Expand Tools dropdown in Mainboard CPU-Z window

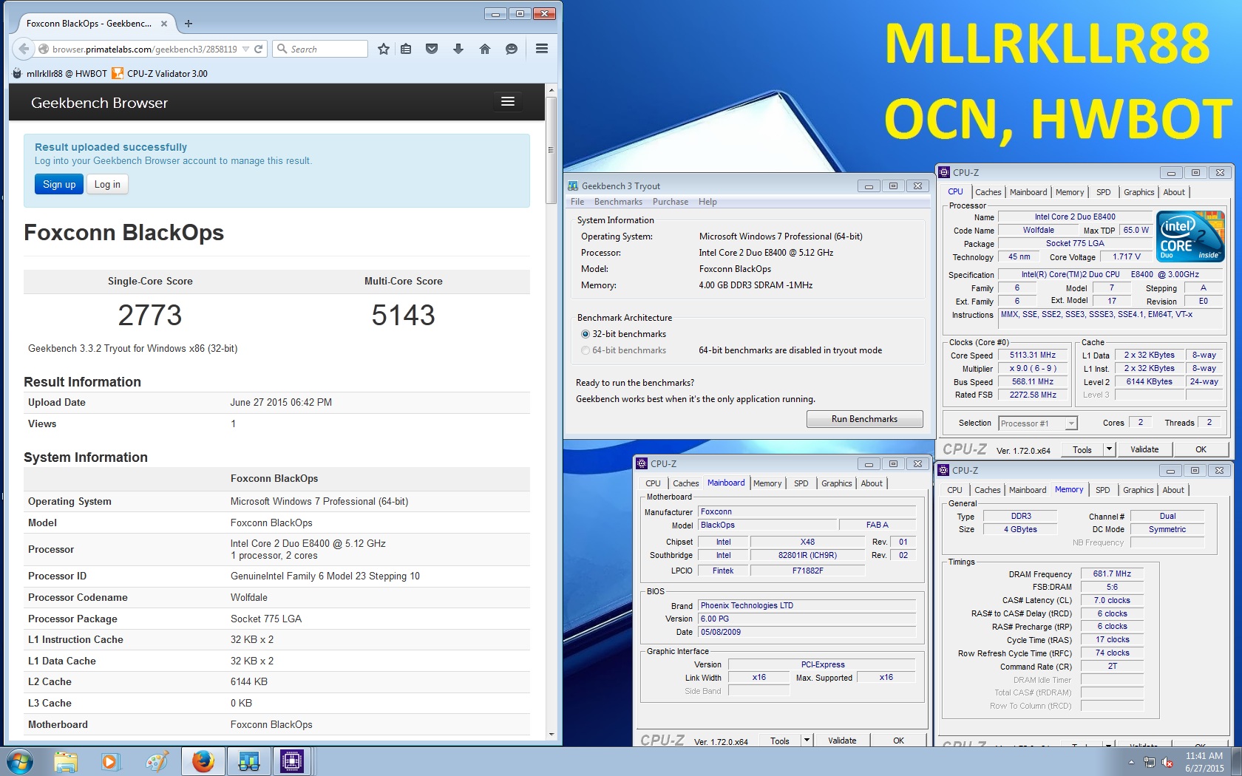click(807, 741)
